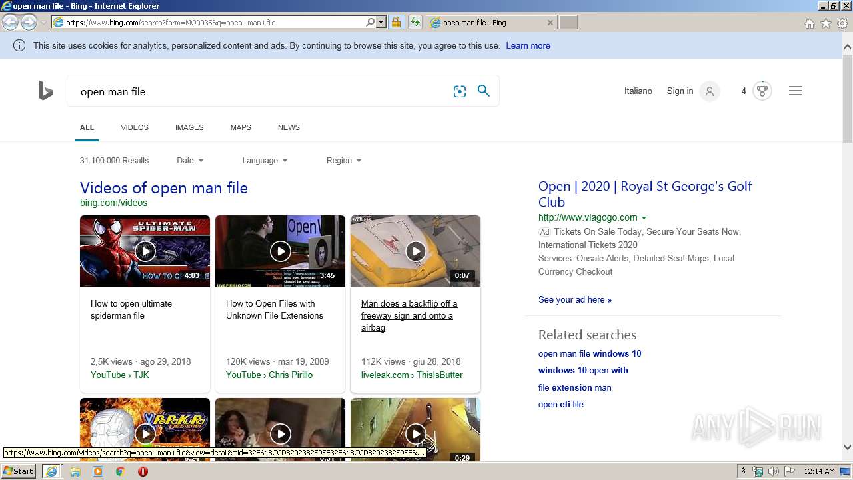
Task: Click 'Man does a backflip' video title
Action: pyautogui.click(x=409, y=315)
